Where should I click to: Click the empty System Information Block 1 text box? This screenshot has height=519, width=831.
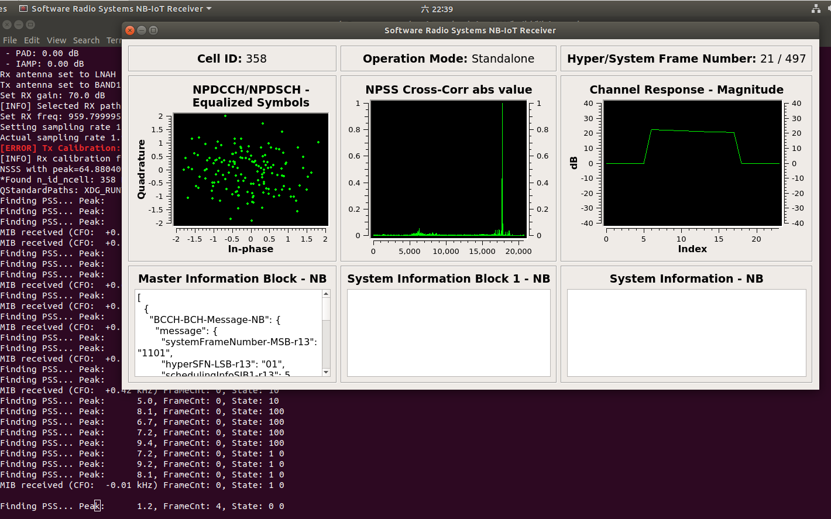tap(448, 333)
